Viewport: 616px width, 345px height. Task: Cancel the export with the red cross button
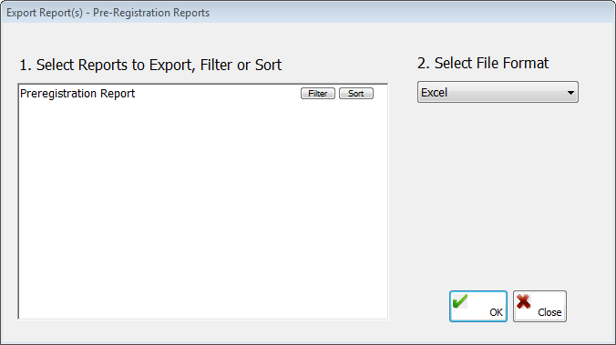[539, 306]
